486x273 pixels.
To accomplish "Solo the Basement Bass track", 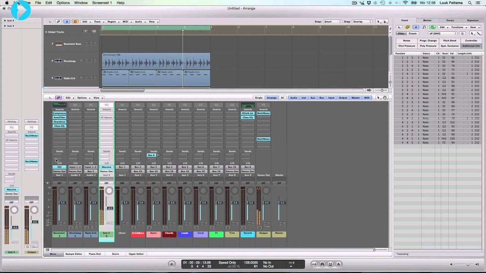I will 95,44.
